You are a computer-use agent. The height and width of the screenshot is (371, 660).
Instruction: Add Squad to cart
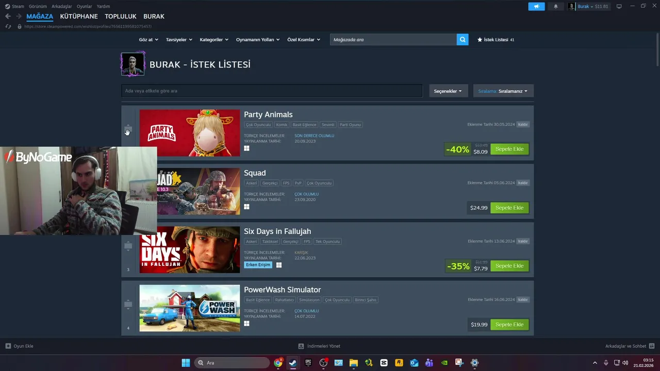tap(509, 208)
